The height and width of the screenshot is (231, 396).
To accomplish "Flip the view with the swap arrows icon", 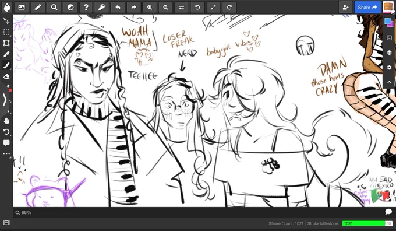I will click(x=181, y=8).
